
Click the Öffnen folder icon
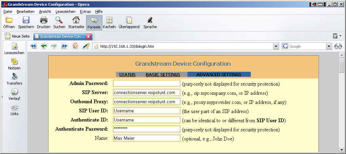coord(9,20)
